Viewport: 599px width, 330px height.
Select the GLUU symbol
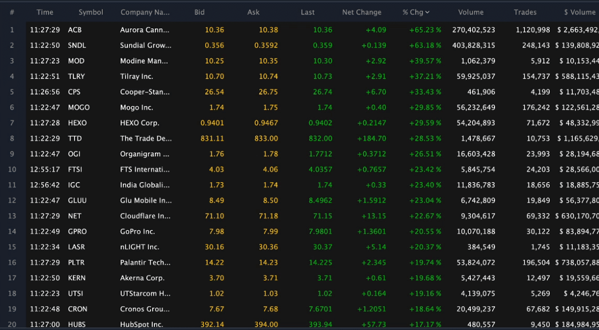[77, 200]
